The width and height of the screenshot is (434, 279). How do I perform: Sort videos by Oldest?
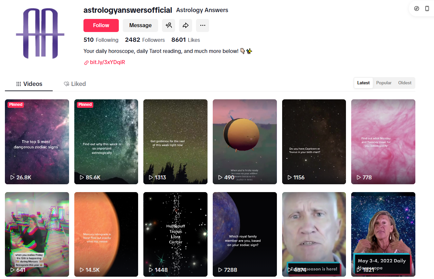[x=405, y=83]
